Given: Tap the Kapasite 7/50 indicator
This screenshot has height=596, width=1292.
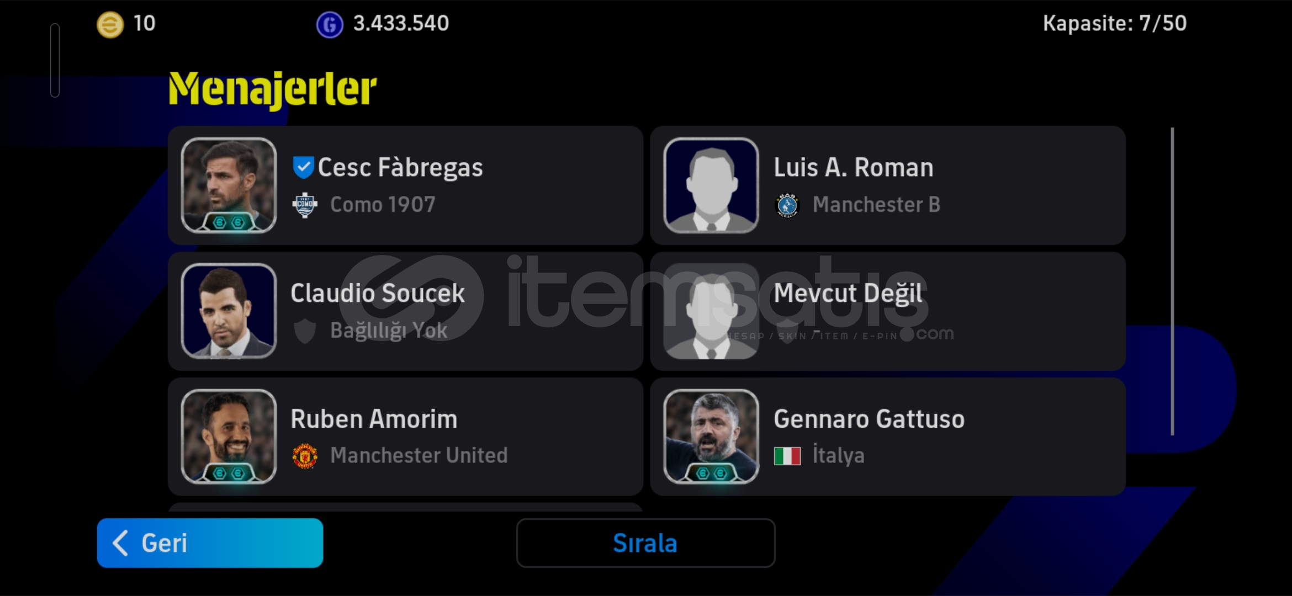Looking at the screenshot, I should (x=1115, y=24).
